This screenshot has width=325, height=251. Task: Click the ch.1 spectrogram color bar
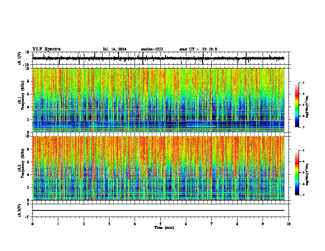(x=297, y=105)
